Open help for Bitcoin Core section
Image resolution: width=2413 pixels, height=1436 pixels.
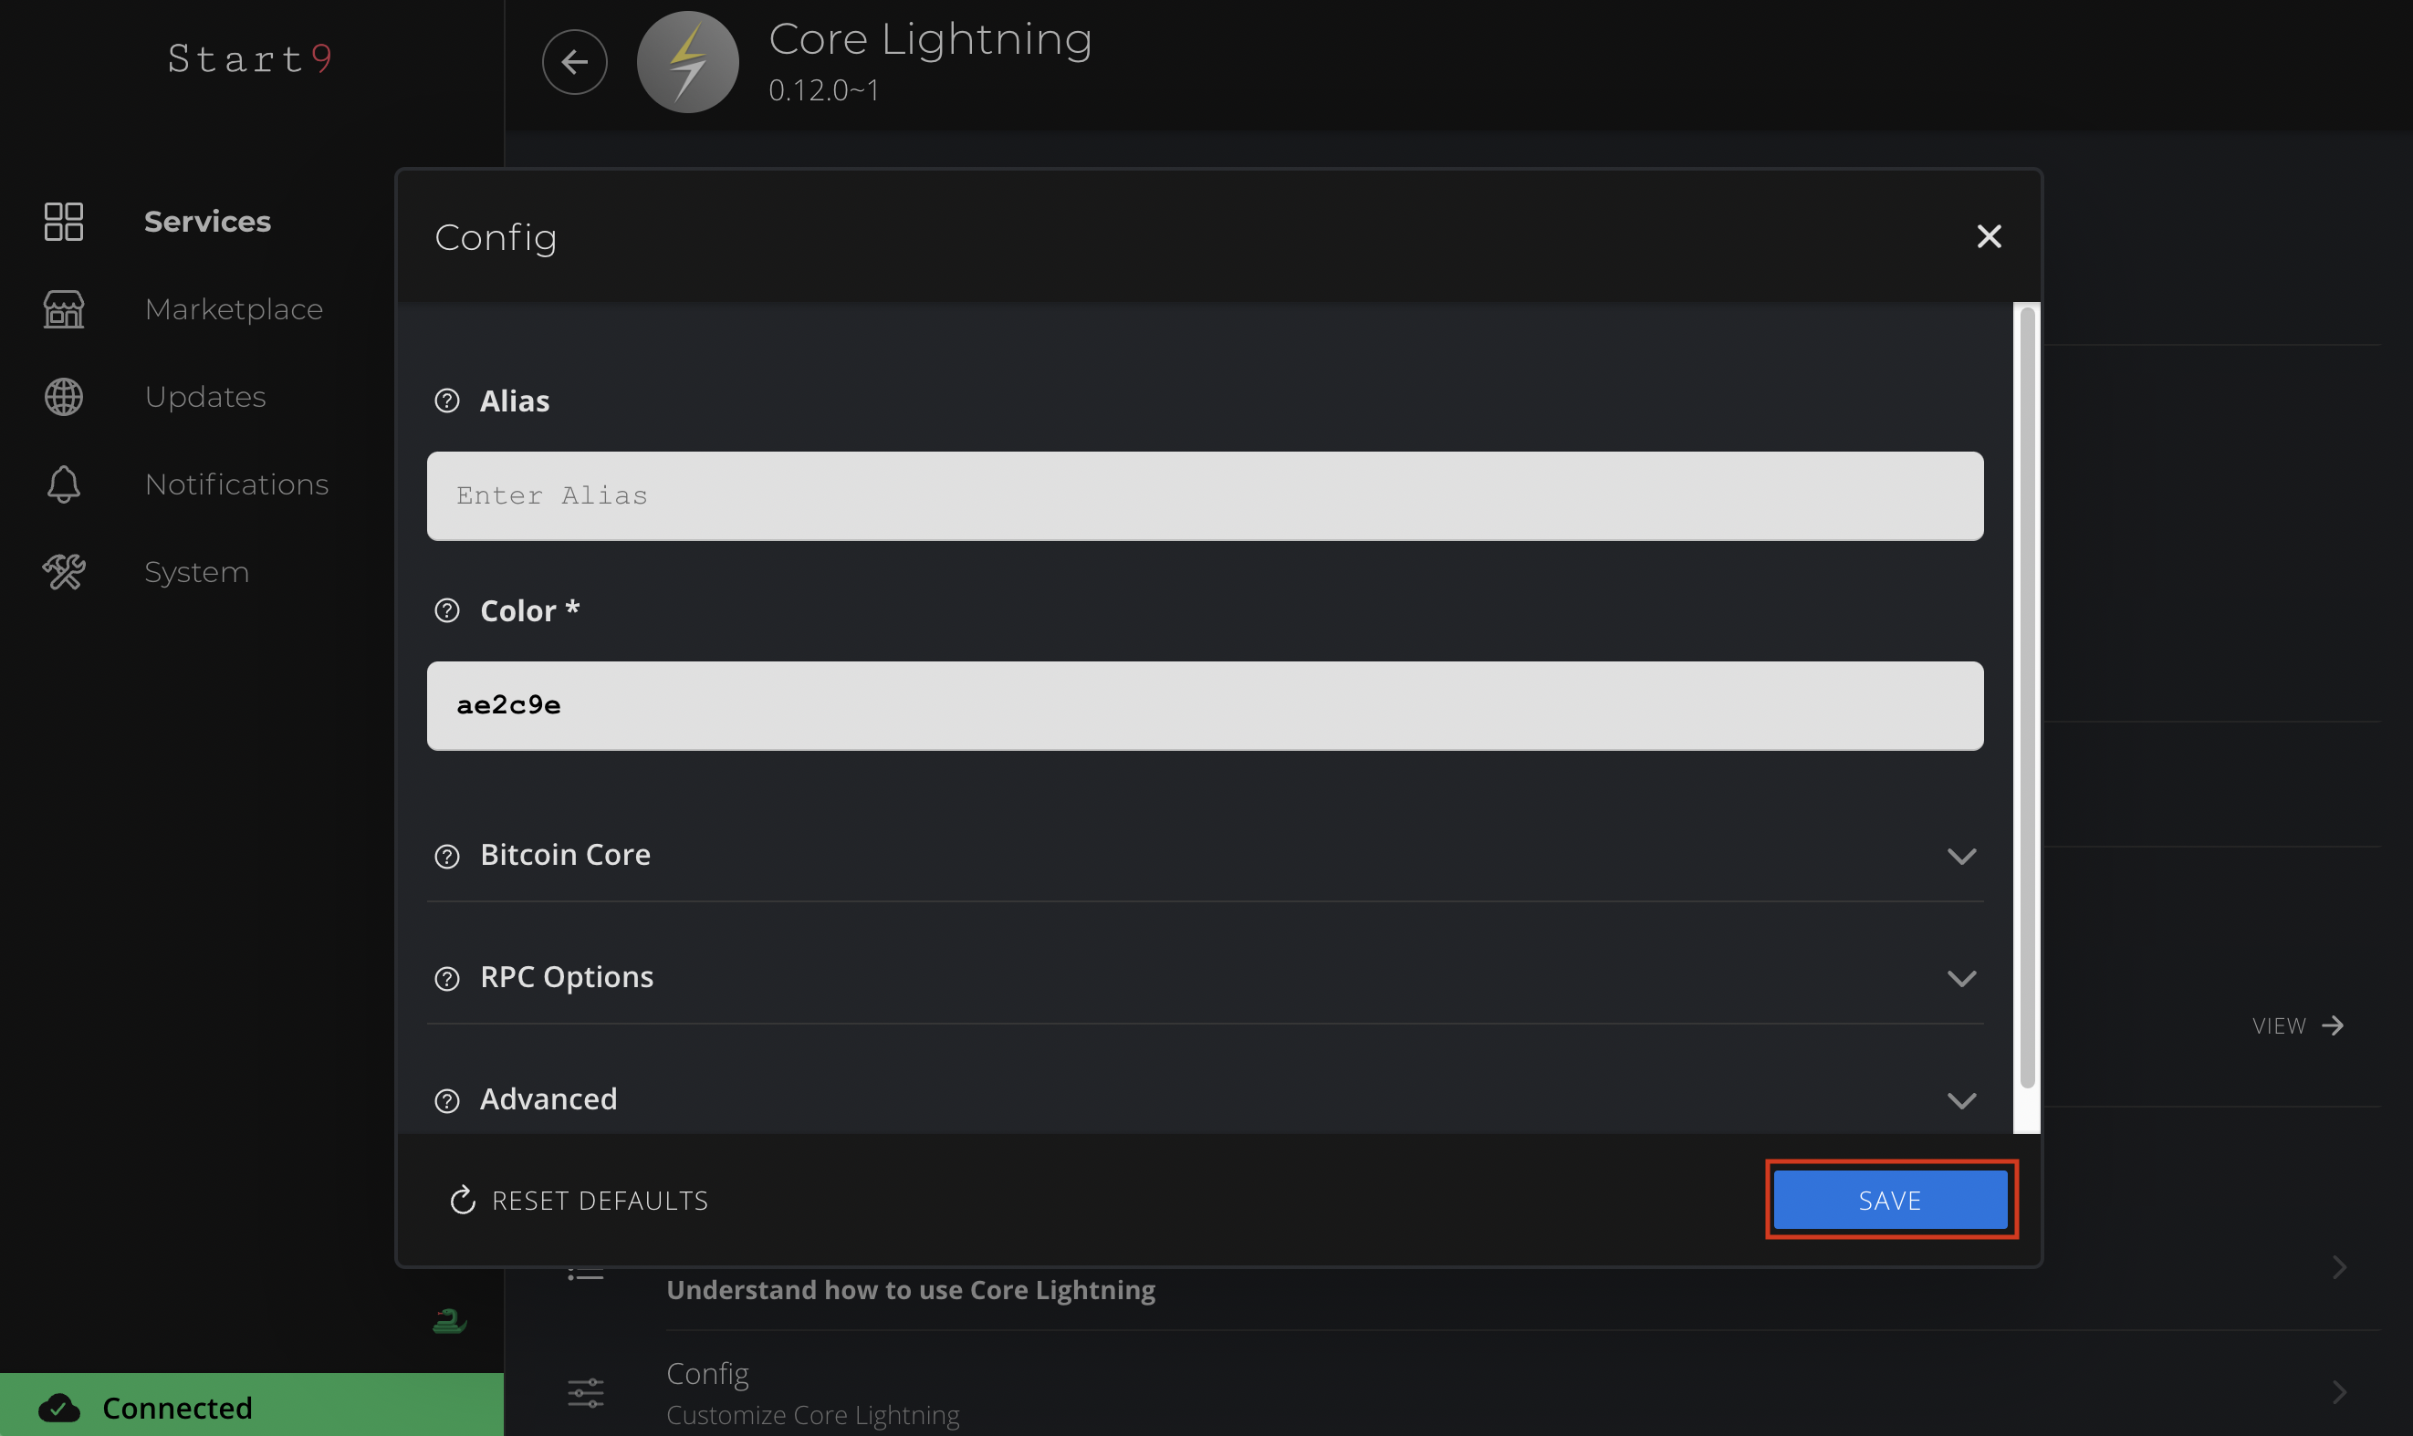[x=446, y=856]
